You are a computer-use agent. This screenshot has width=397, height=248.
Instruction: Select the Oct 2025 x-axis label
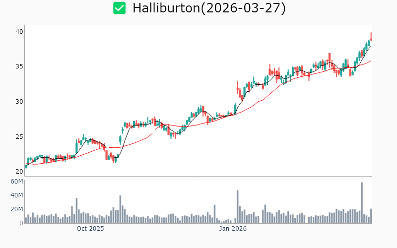tap(90, 229)
